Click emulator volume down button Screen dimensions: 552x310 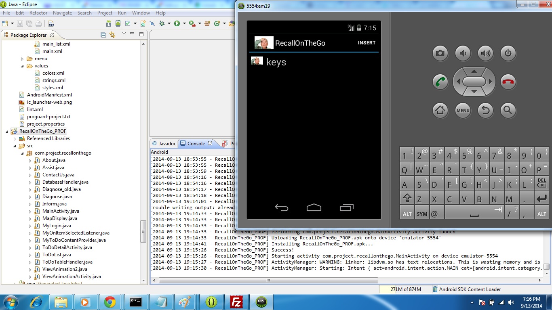(463, 53)
